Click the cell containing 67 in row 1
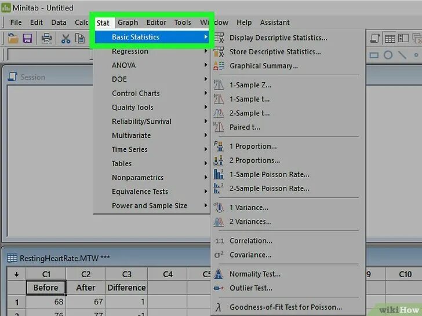The height and width of the screenshot is (316, 422). click(x=86, y=302)
